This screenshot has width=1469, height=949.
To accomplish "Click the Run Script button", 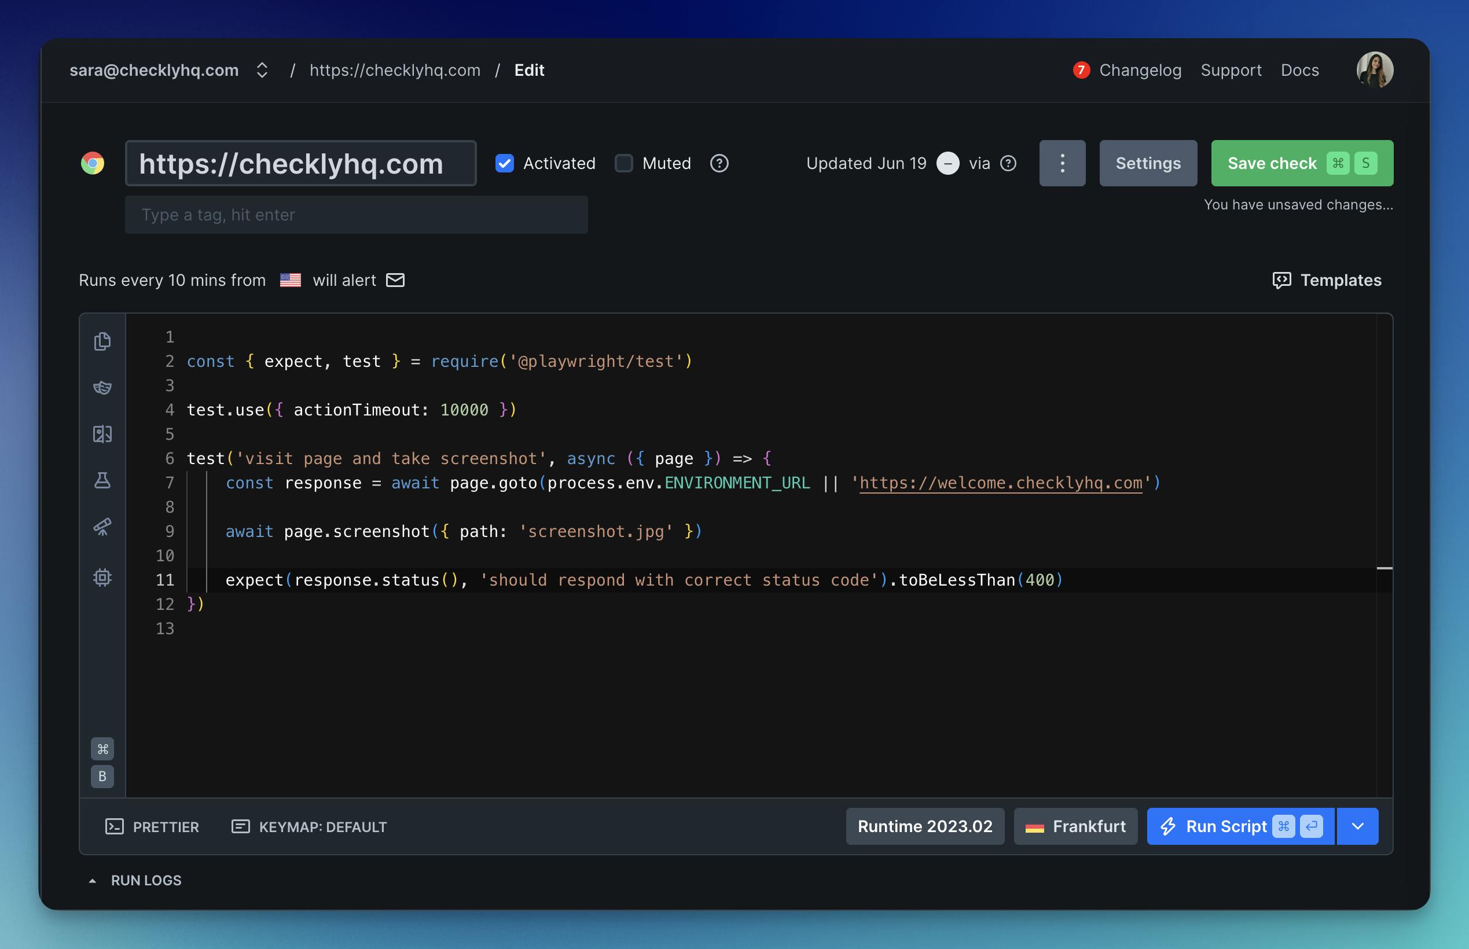I will [x=1240, y=826].
